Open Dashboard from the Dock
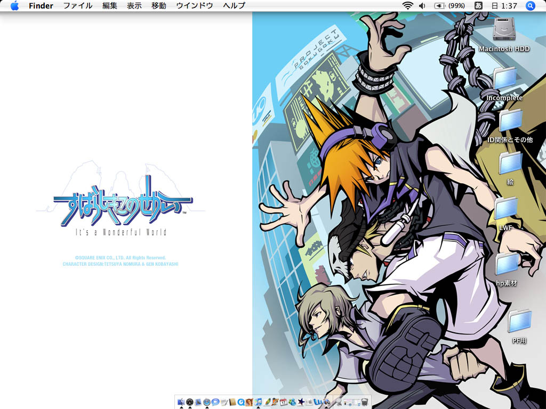546x409 pixels. click(190, 402)
